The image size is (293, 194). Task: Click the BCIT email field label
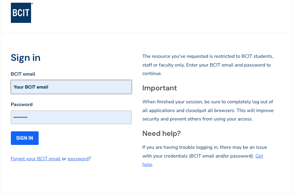pos(23,74)
